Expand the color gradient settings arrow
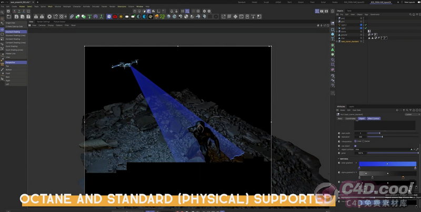The image size is (421, 212). (x=357, y=163)
